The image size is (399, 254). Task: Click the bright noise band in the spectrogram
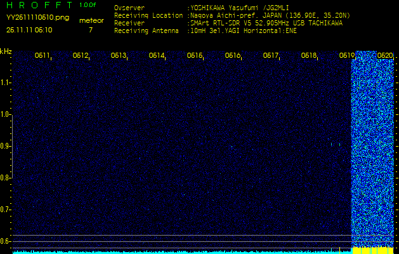click(373, 146)
